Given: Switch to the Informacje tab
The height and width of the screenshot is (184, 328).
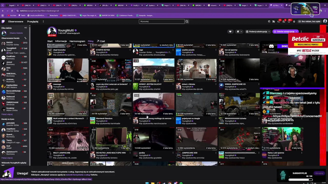Looking at the screenshot, I should point(61,41).
